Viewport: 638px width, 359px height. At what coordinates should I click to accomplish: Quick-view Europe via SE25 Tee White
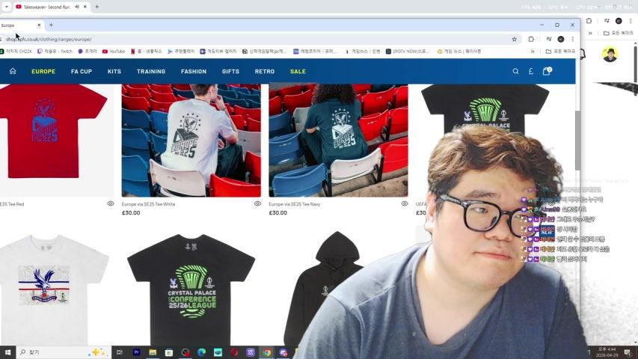(257, 203)
